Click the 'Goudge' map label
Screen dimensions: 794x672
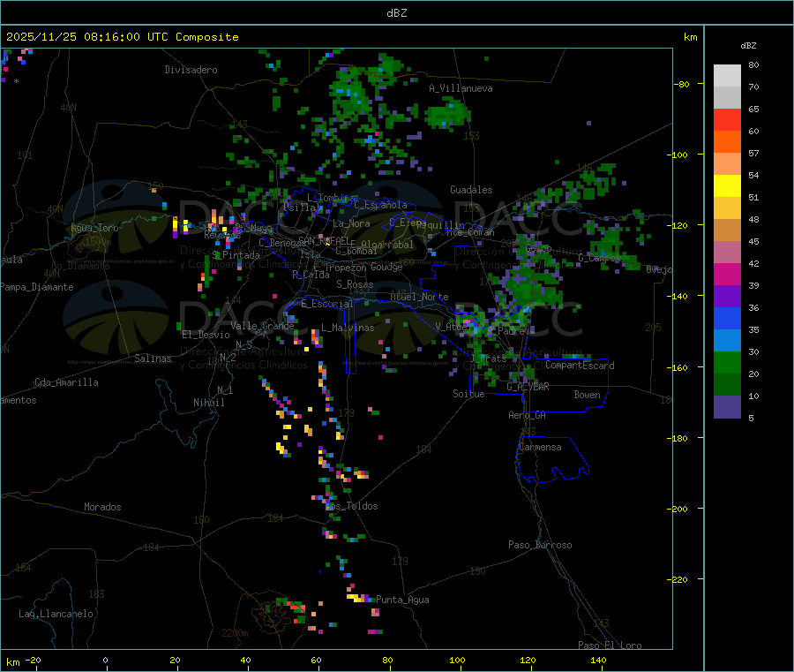tap(386, 267)
